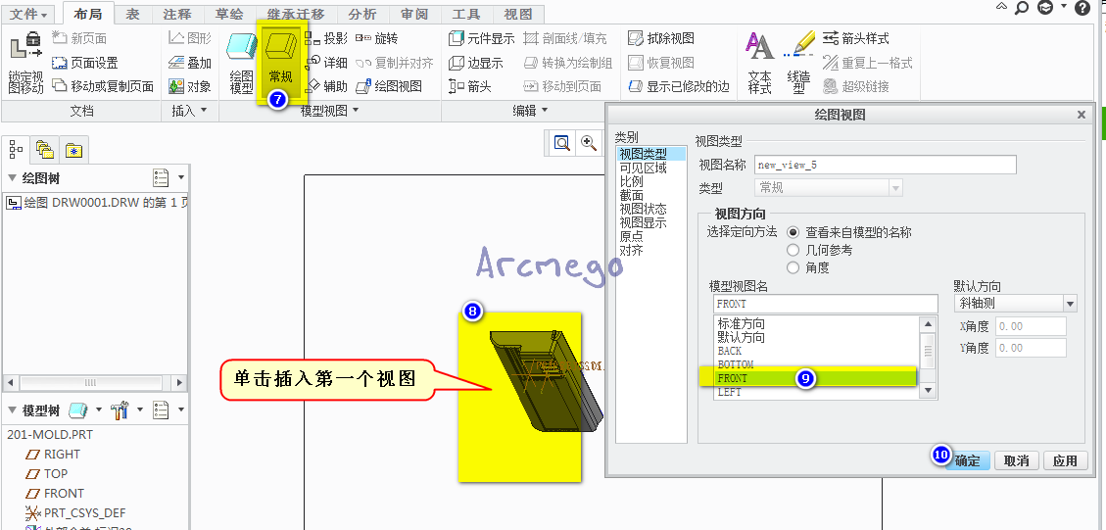Select the TOP datum in model tree

tap(56, 473)
